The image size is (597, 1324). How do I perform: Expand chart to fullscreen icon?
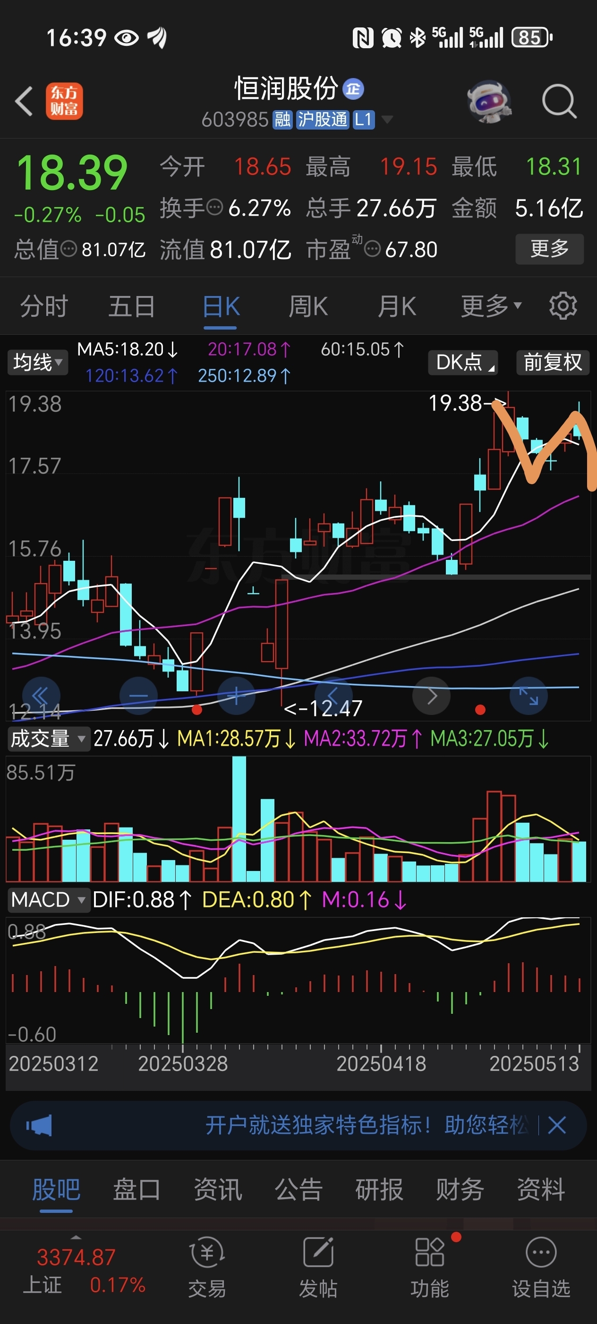(529, 696)
